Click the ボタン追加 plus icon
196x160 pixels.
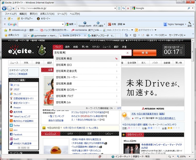tap(98, 23)
